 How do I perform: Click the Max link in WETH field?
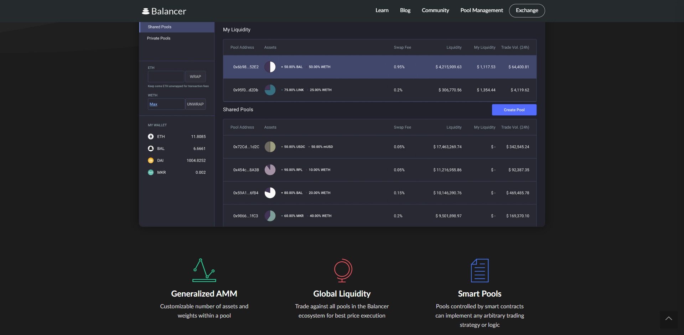[153, 104]
